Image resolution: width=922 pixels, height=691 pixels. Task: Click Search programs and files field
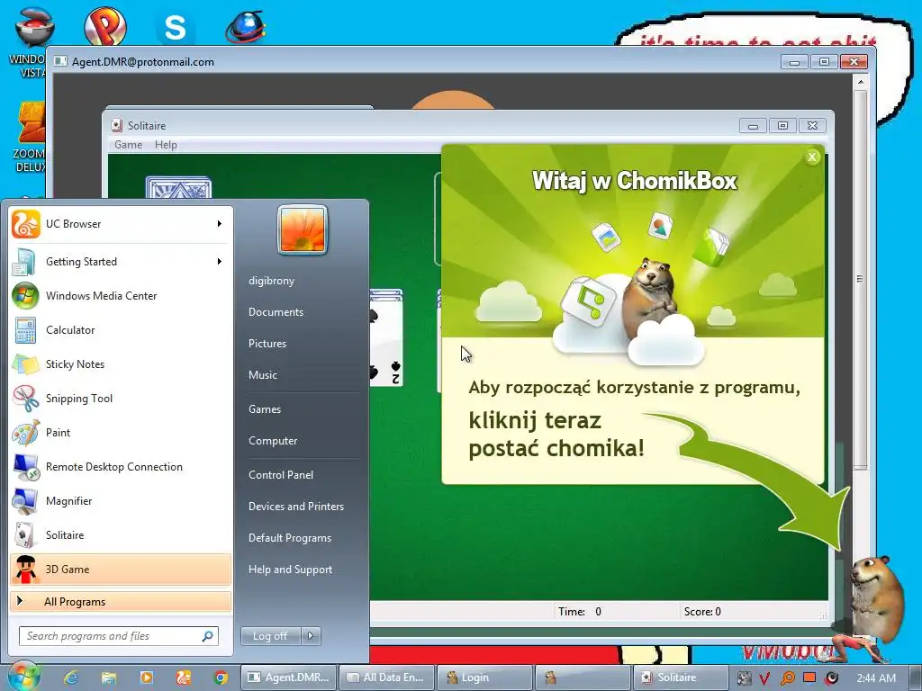point(118,636)
